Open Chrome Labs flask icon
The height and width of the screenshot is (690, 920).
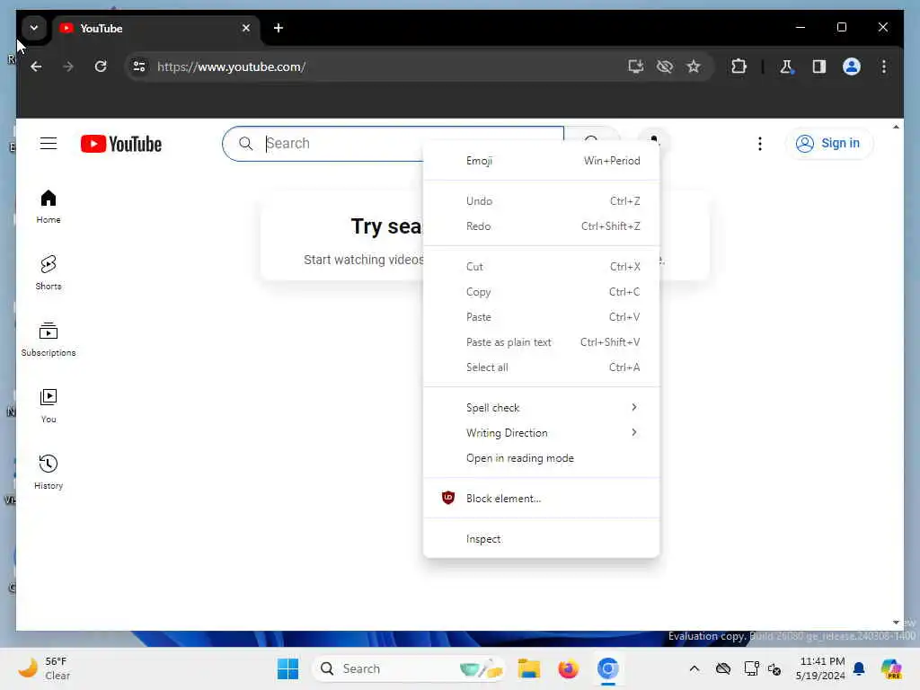[786, 66]
